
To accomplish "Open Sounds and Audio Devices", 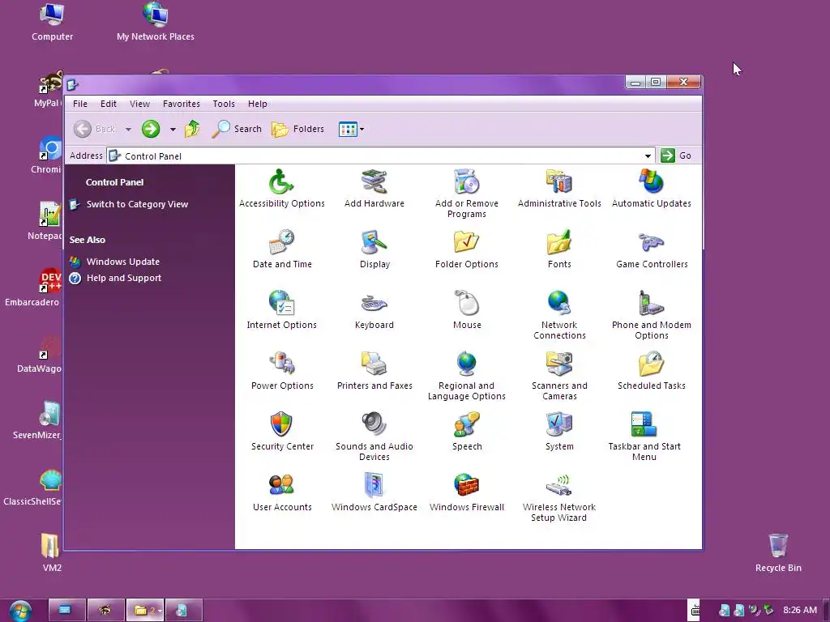I will [374, 437].
